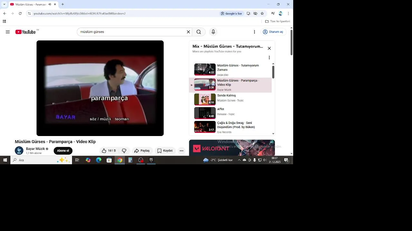Open the weather widget -2°C Şiddetli kar

pyautogui.click(x=218, y=160)
